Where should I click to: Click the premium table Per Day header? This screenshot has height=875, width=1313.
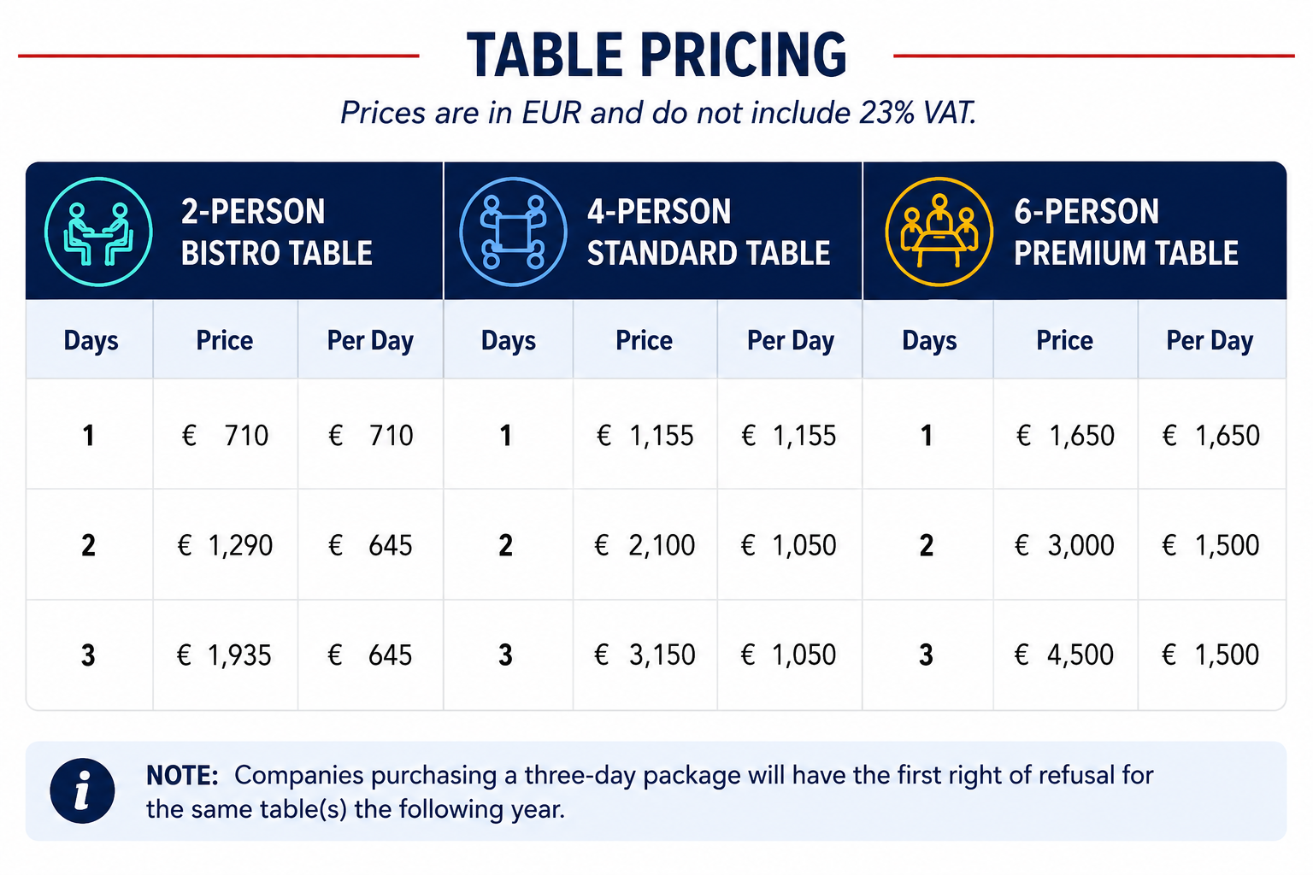1210,340
